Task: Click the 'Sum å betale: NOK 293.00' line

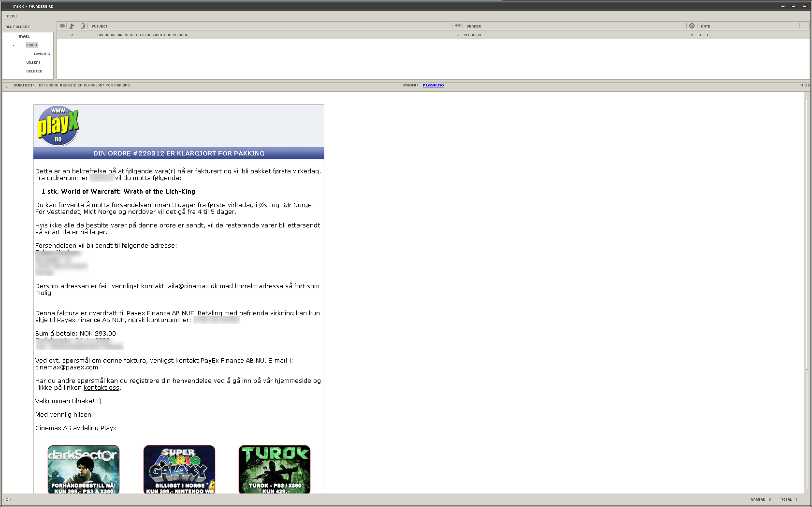Action: tap(75, 333)
